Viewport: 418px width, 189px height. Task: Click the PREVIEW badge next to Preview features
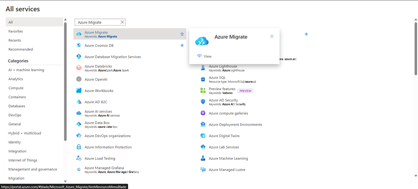pos(245,90)
